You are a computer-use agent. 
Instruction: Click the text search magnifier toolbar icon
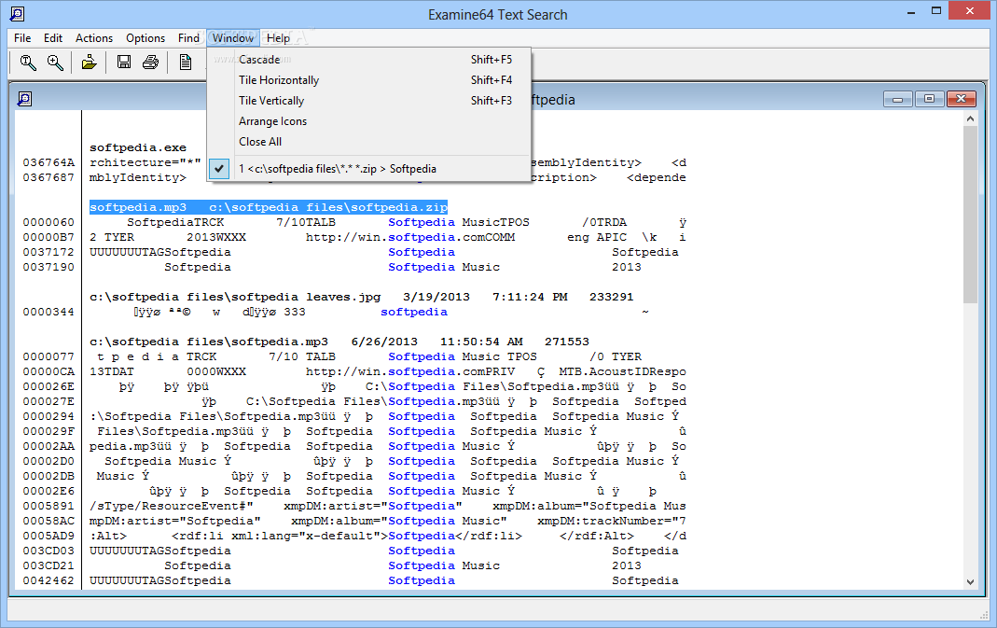click(27, 63)
